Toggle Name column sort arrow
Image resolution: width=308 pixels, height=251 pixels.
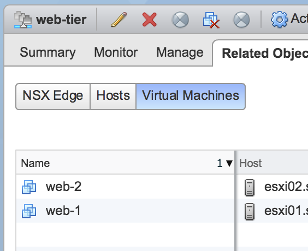pyautogui.click(x=229, y=163)
